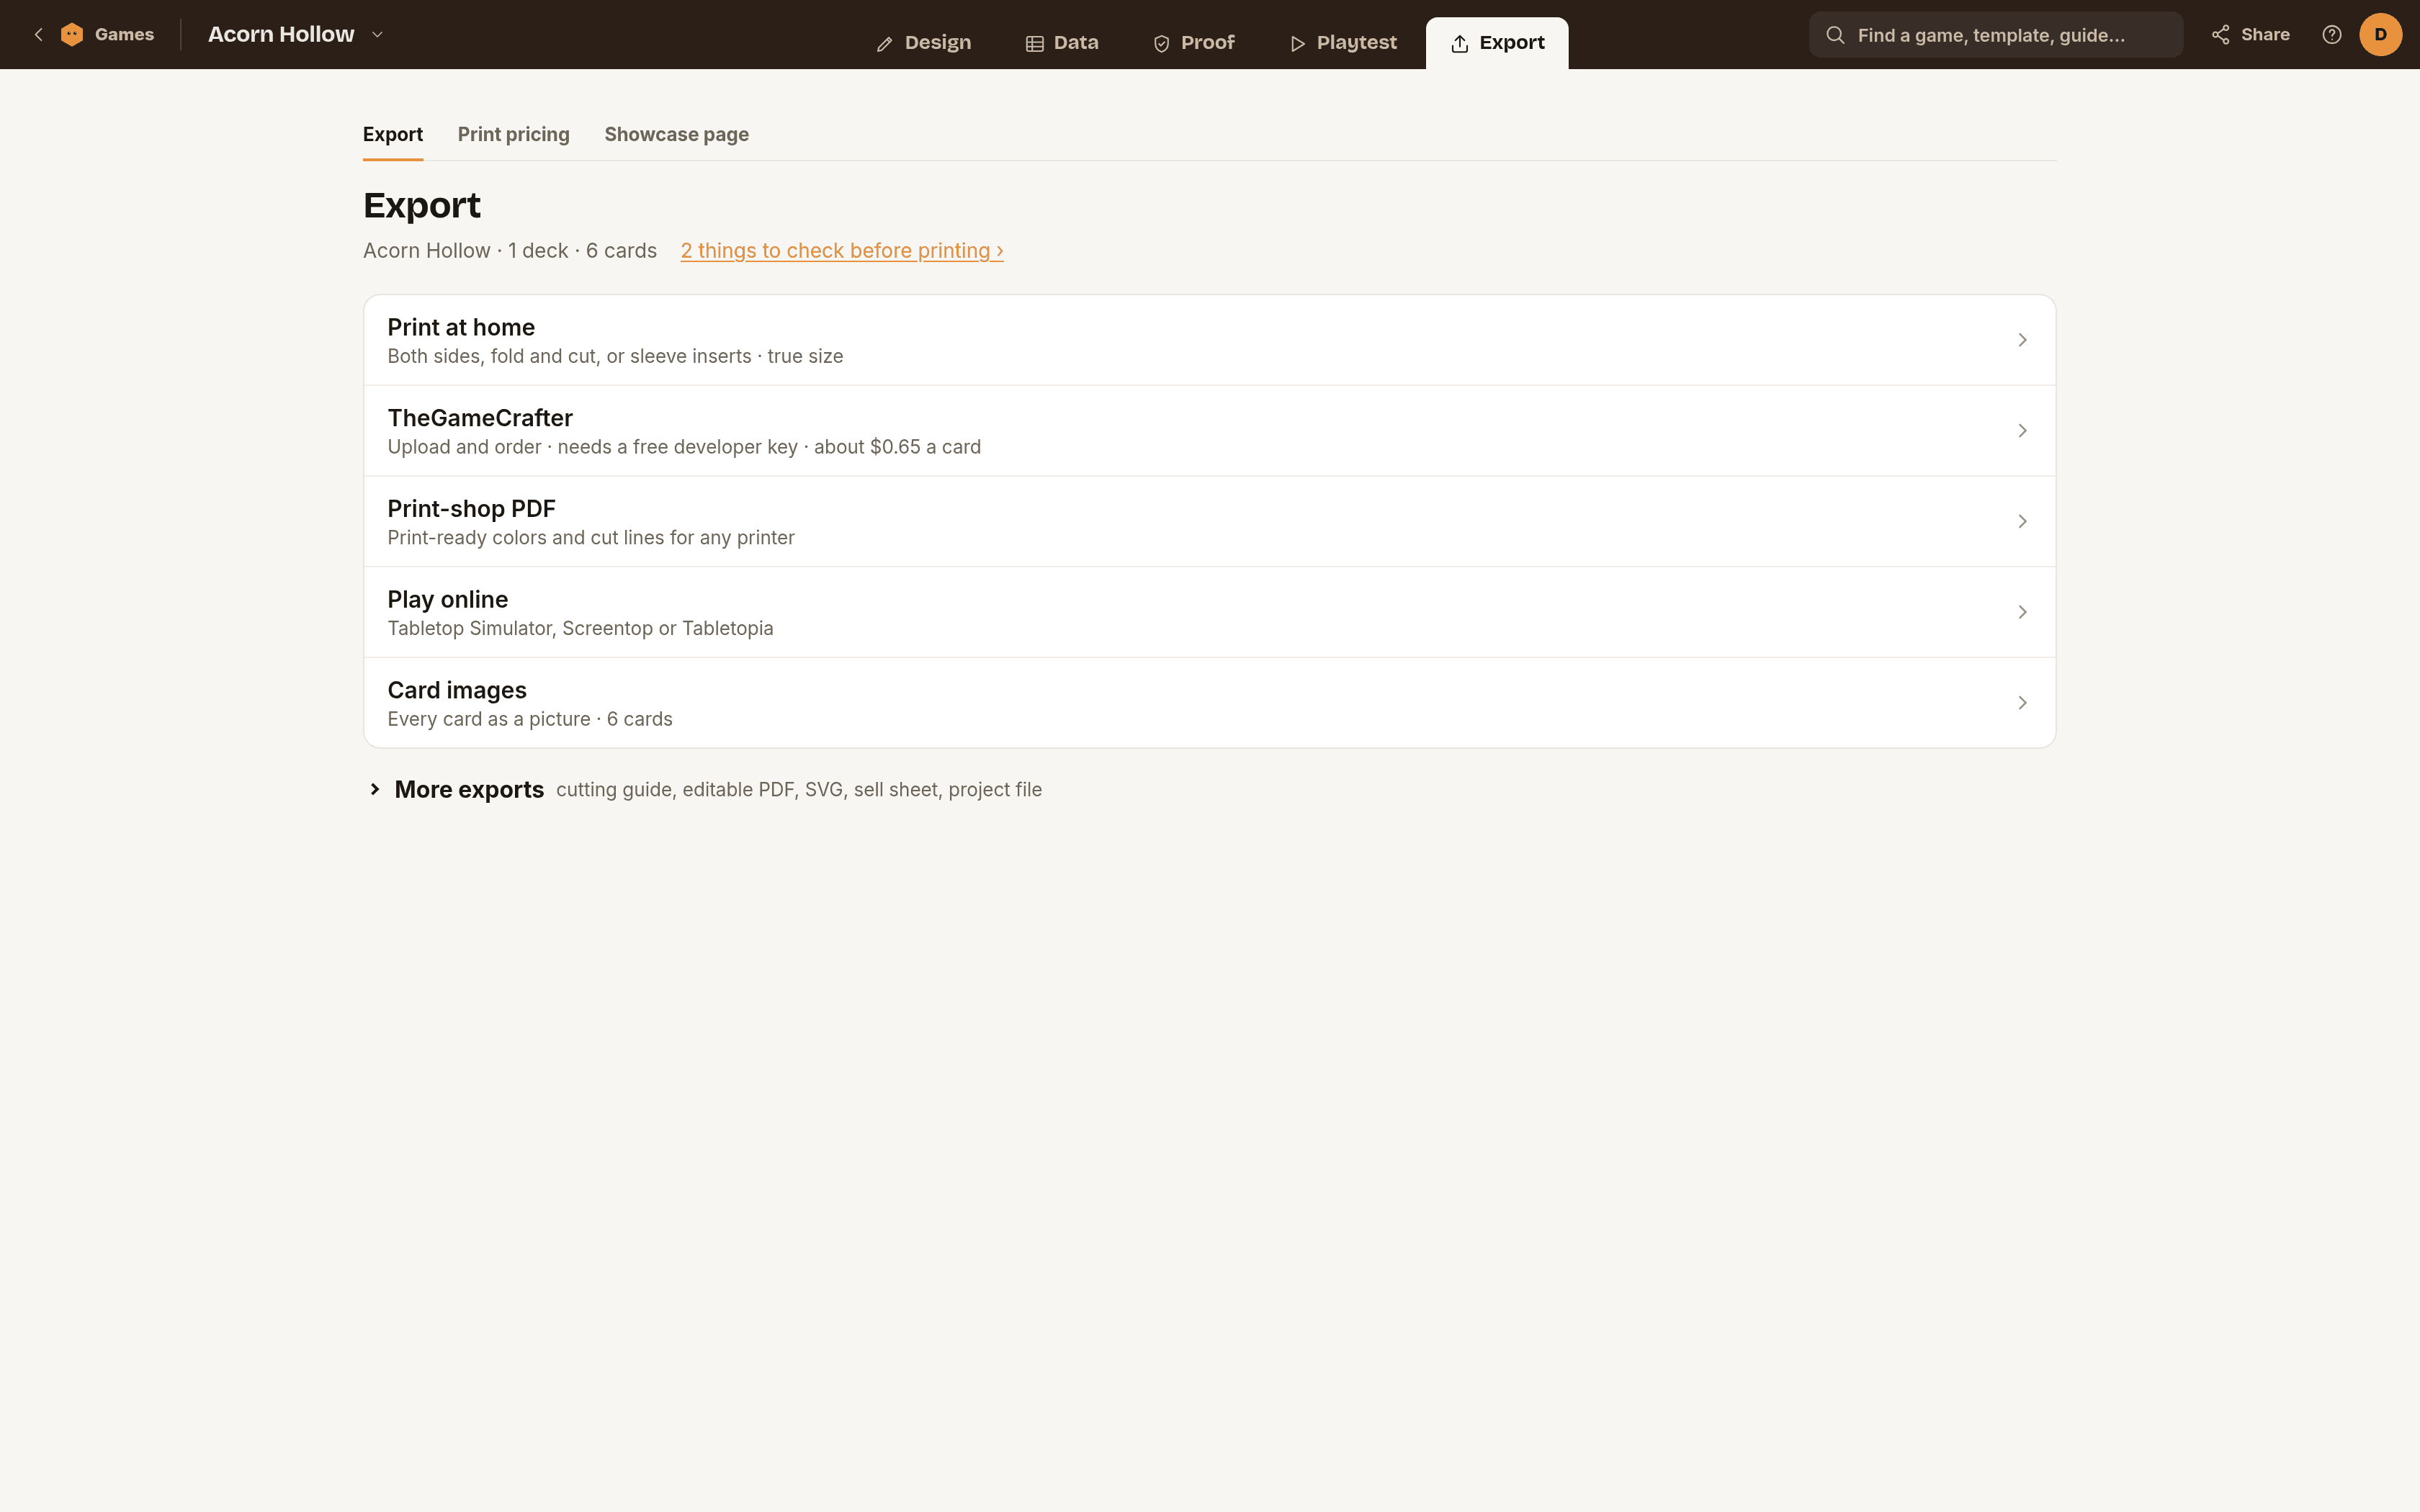This screenshot has height=1512, width=2420.
Task: Open the user avatar D menu
Action: click(x=2380, y=35)
